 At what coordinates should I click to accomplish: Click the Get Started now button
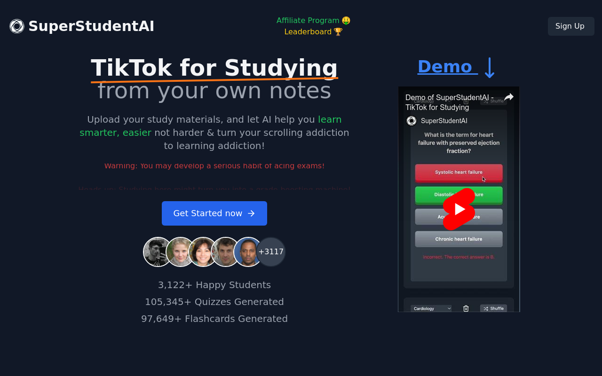214,213
